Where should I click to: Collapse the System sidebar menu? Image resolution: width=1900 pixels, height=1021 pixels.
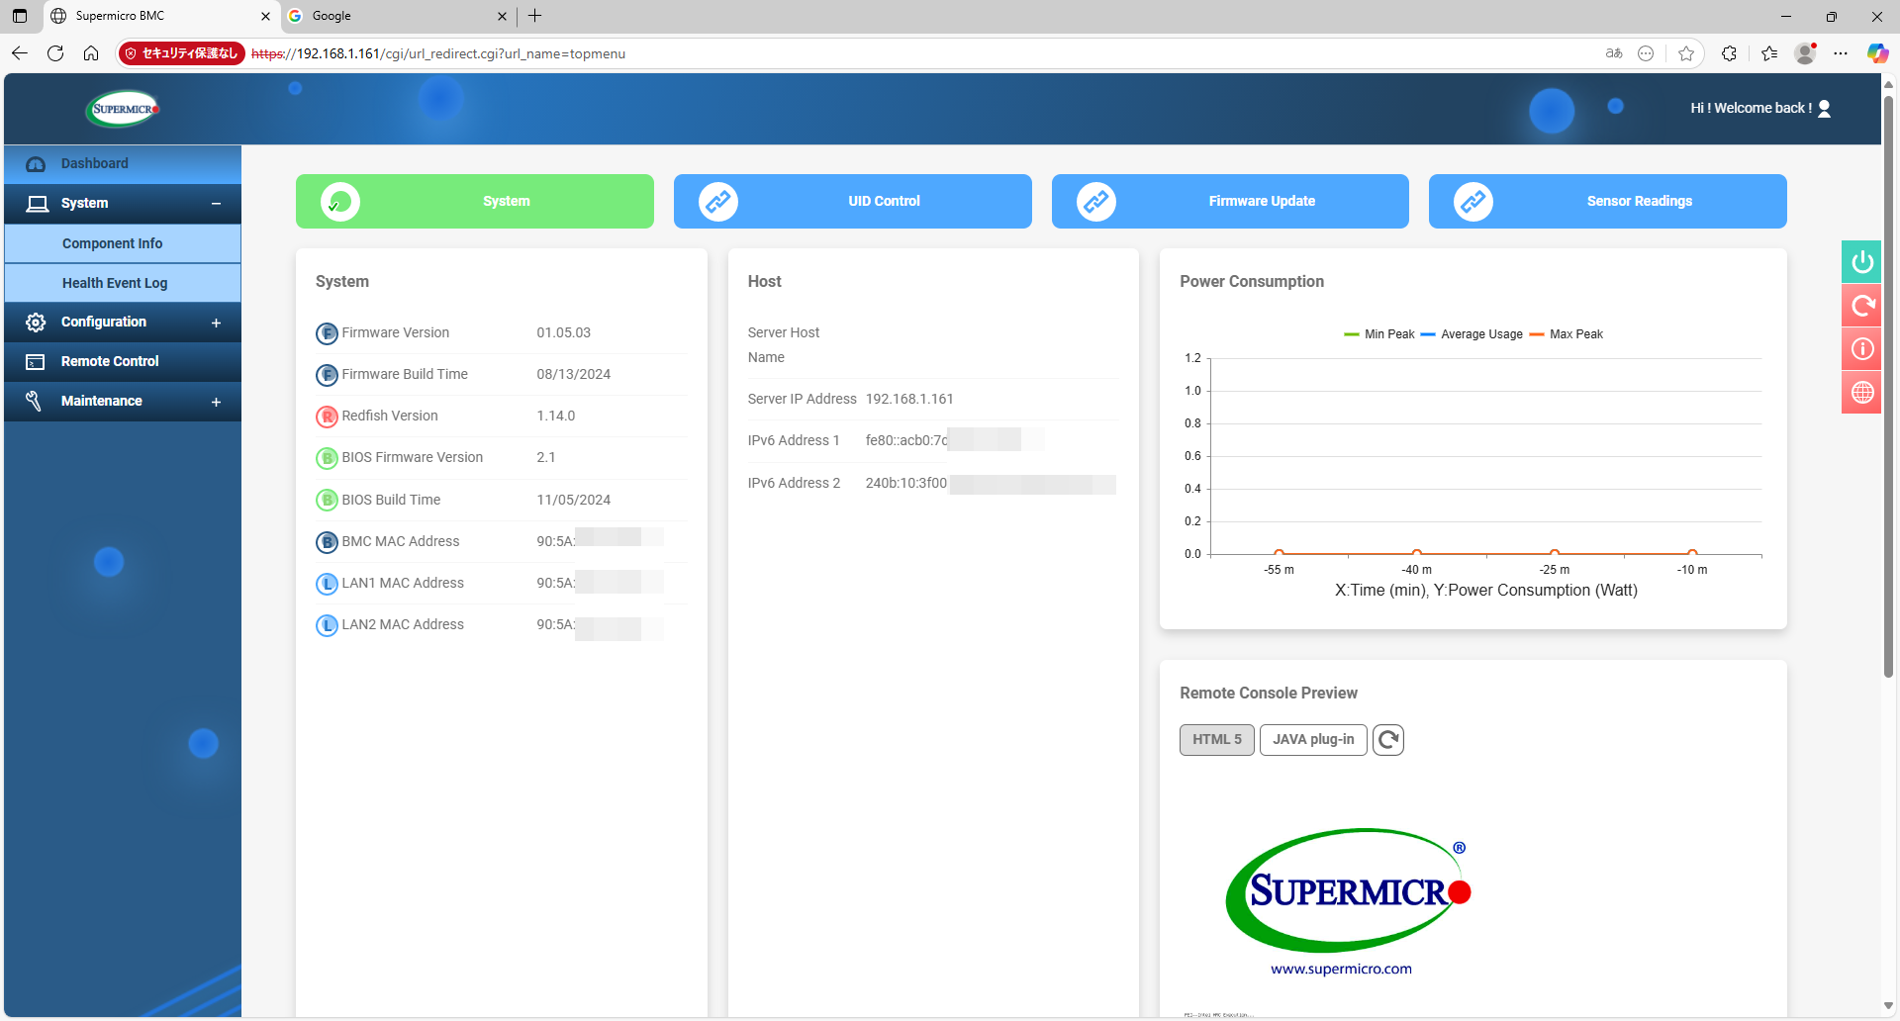click(x=216, y=204)
